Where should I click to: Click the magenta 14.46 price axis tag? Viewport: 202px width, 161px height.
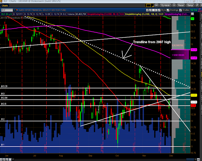(194, 58)
